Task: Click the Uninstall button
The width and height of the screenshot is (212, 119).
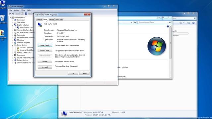Action: click(45, 67)
